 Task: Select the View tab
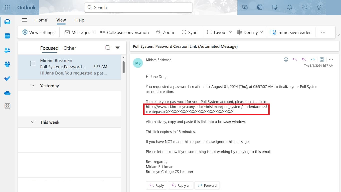[x=61, y=20]
